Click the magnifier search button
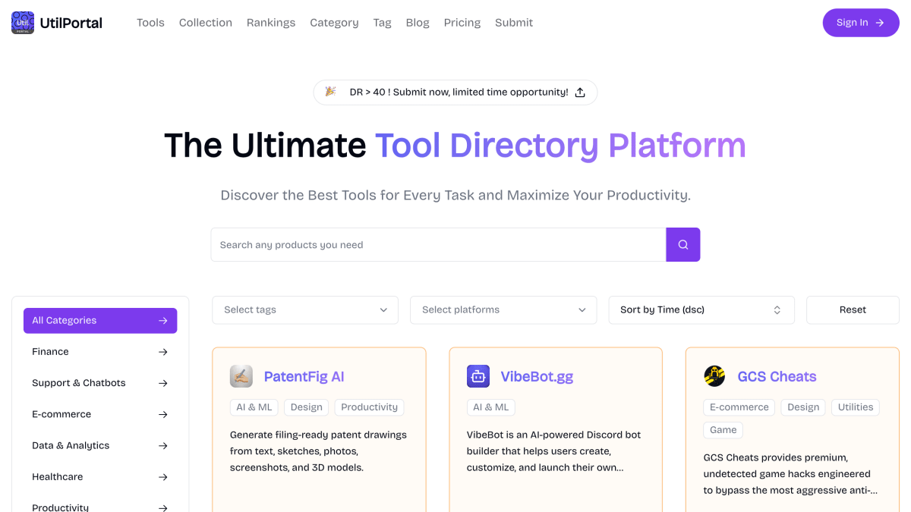The image size is (911, 512). coord(683,245)
